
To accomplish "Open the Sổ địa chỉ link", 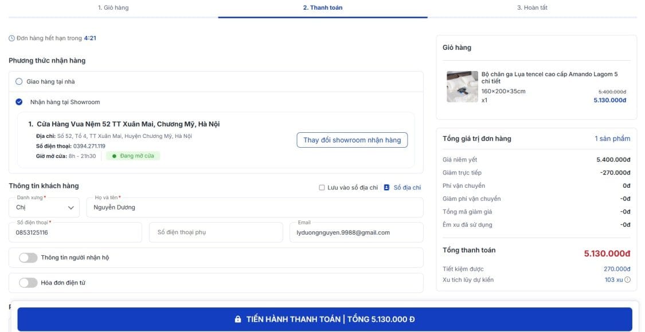I will point(407,188).
